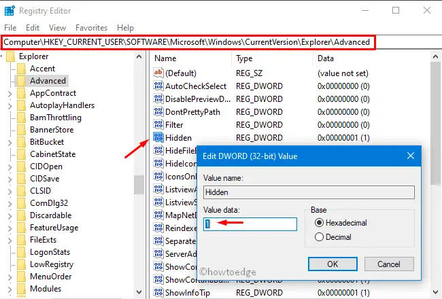The image size is (442, 299).
Task: Expand the AppContract tree node
Action: [9, 93]
